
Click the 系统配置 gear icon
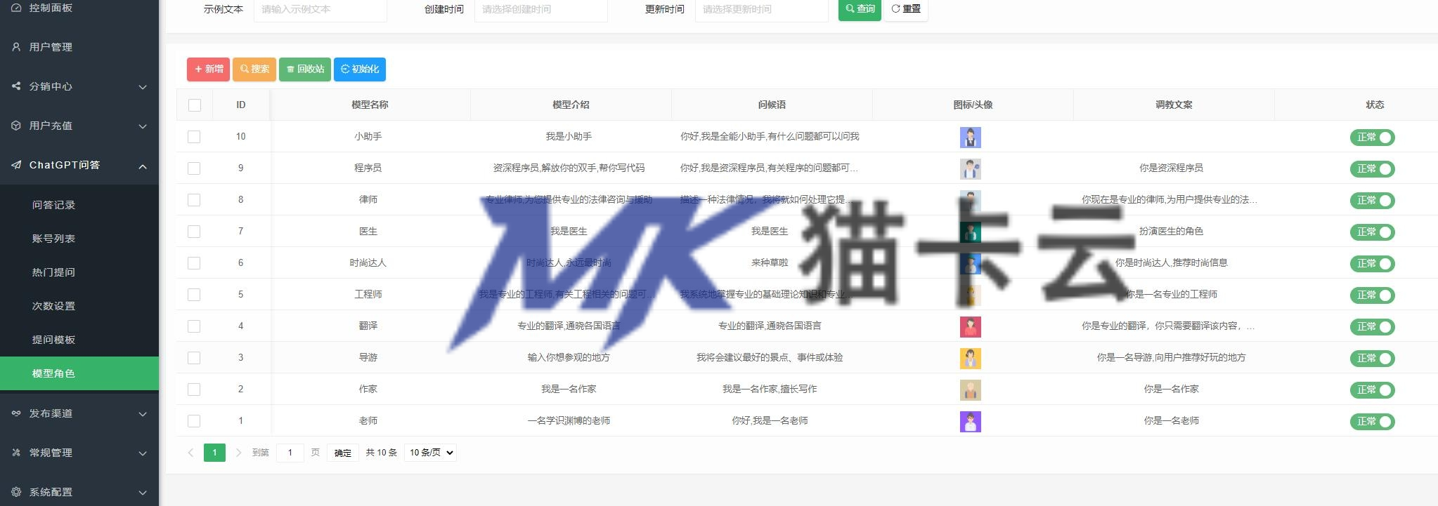(16, 492)
